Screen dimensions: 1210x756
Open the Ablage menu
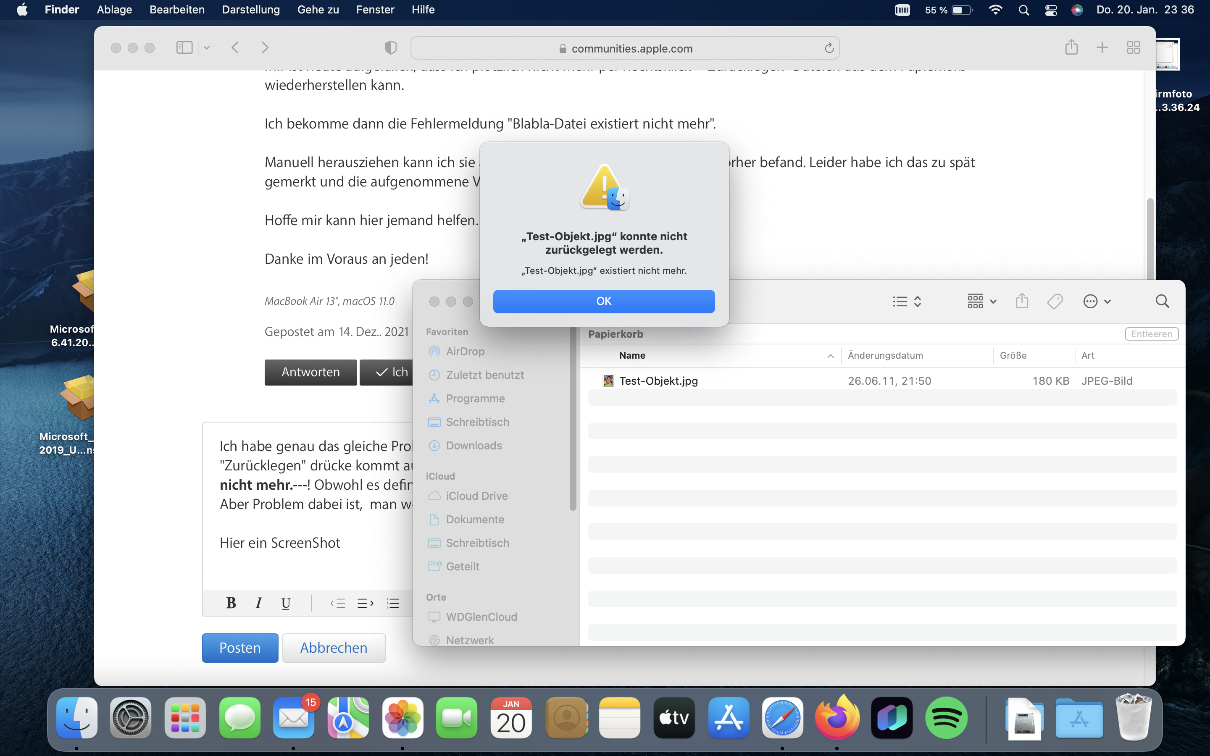point(114,10)
